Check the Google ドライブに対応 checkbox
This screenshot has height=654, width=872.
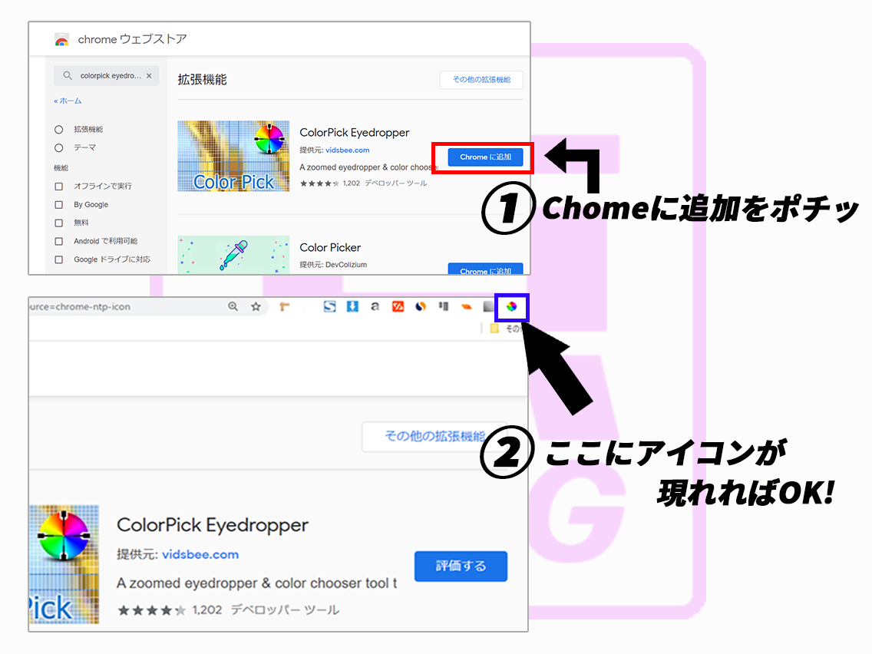[59, 259]
